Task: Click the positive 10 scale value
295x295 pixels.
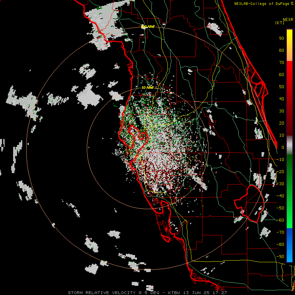Action: (x=282, y=135)
